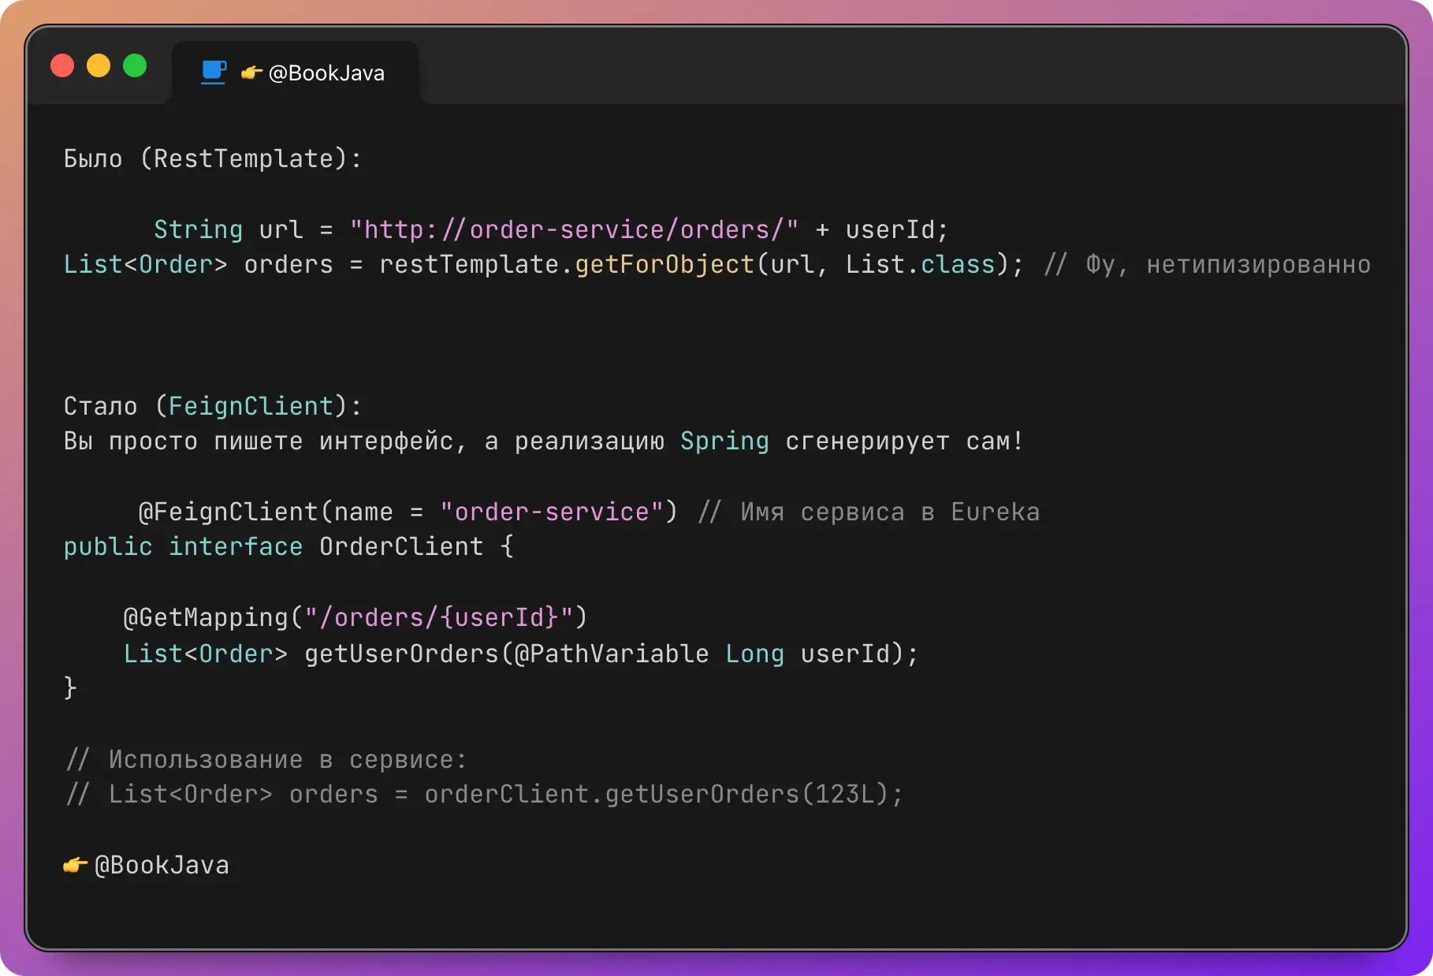The image size is (1433, 976).
Task: Click the orderClient.getUserOrders(123L) comment line
Action: (x=484, y=794)
